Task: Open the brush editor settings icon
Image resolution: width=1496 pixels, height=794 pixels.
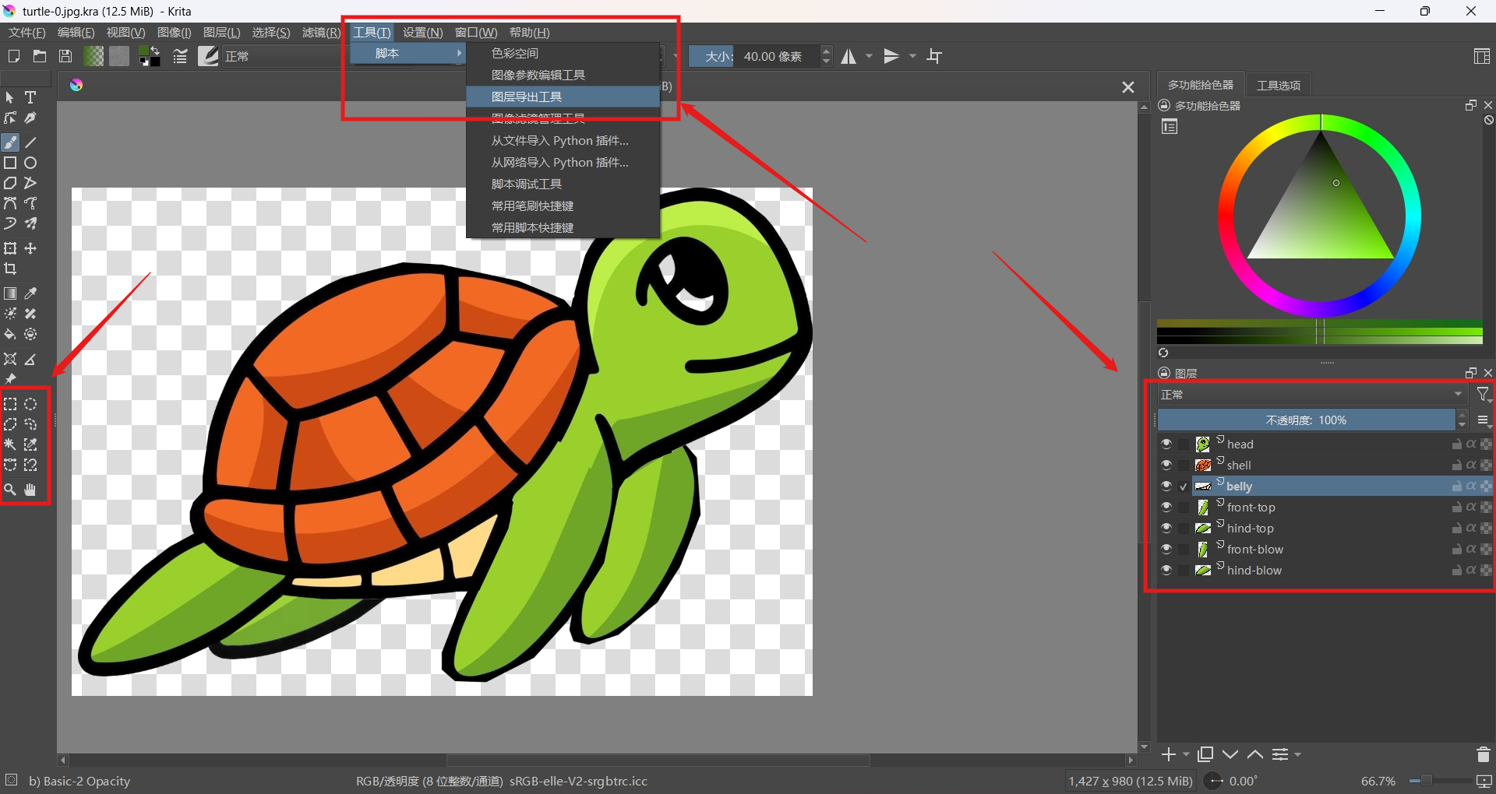Action: pyautogui.click(x=180, y=56)
